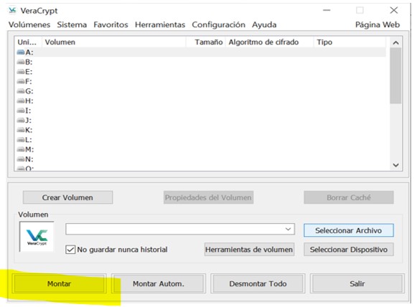Viewport: 417px width, 307px height.
Task: Click the Borrar Caché button
Action: [x=349, y=197]
